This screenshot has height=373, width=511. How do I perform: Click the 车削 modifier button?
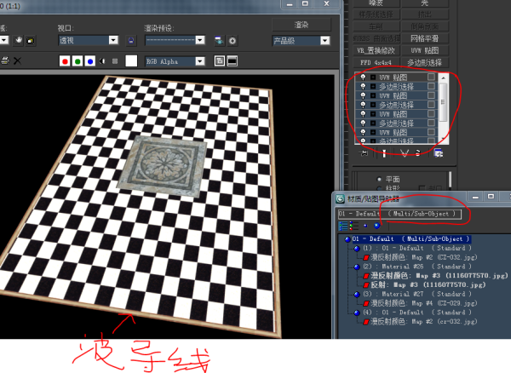pyautogui.click(x=376, y=26)
